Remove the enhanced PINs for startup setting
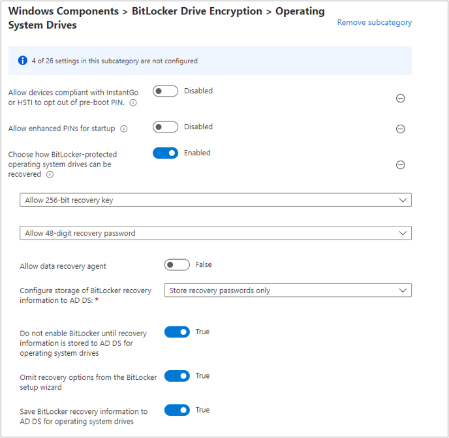The image size is (449, 438). tap(401, 129)
